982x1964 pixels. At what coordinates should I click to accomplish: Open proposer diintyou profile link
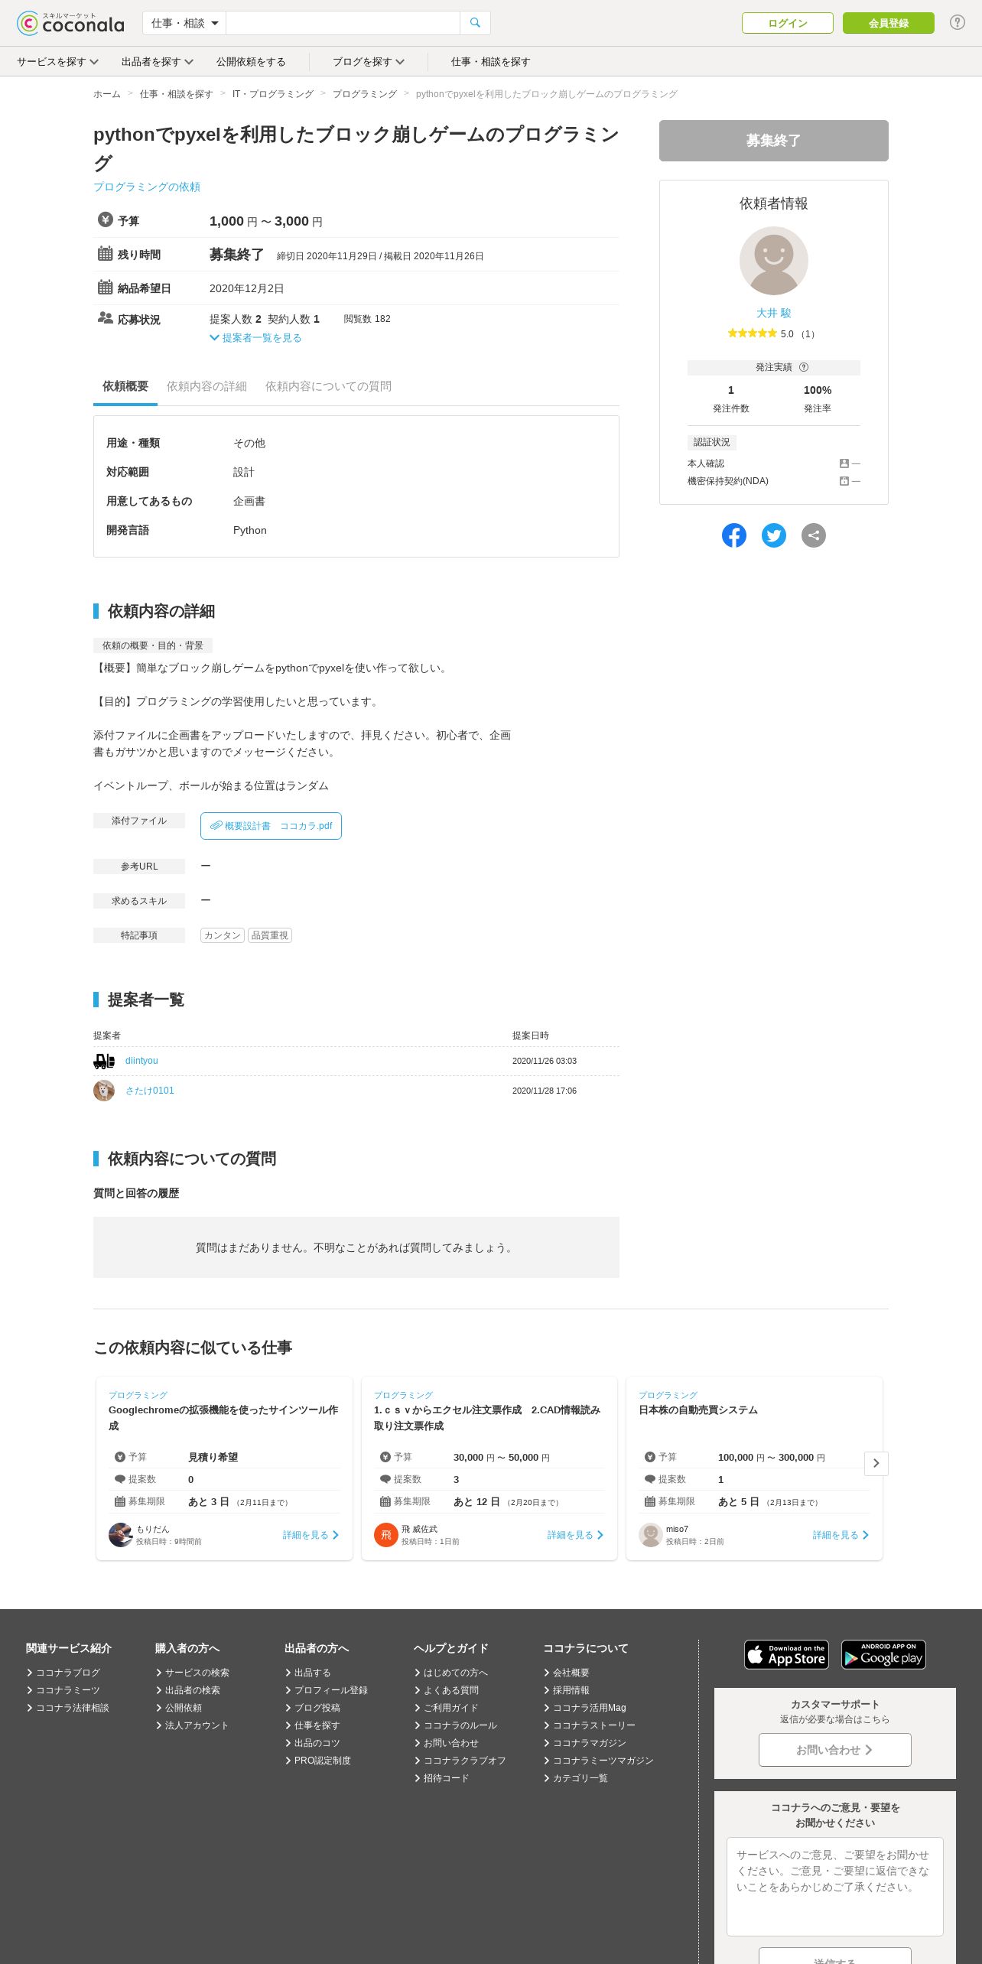point(141,1061)
